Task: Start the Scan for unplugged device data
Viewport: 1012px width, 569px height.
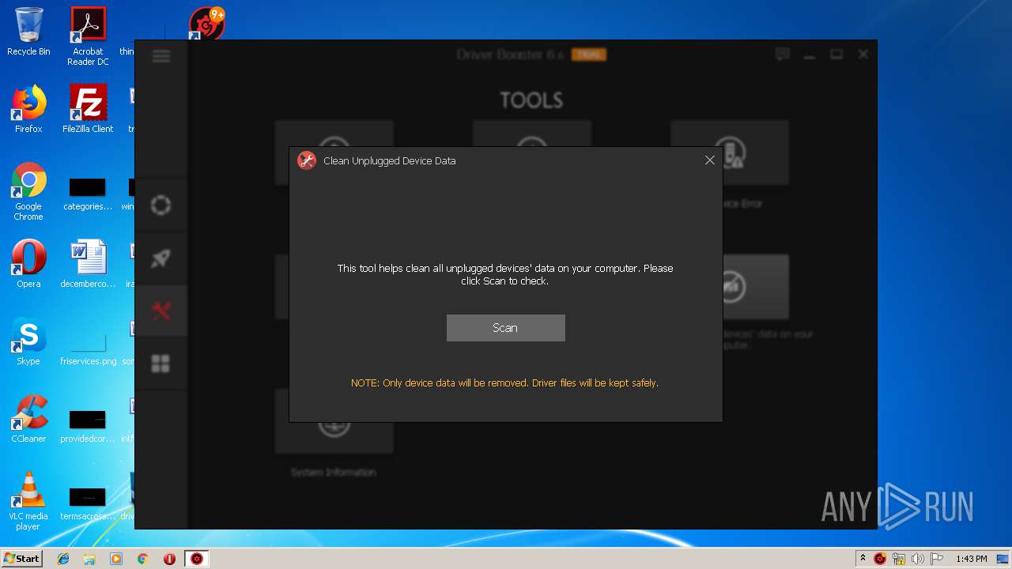Action: pyautogui.click(x=505, y=328)
